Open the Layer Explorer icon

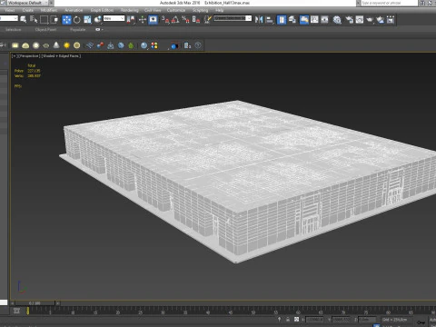[292, 20]
